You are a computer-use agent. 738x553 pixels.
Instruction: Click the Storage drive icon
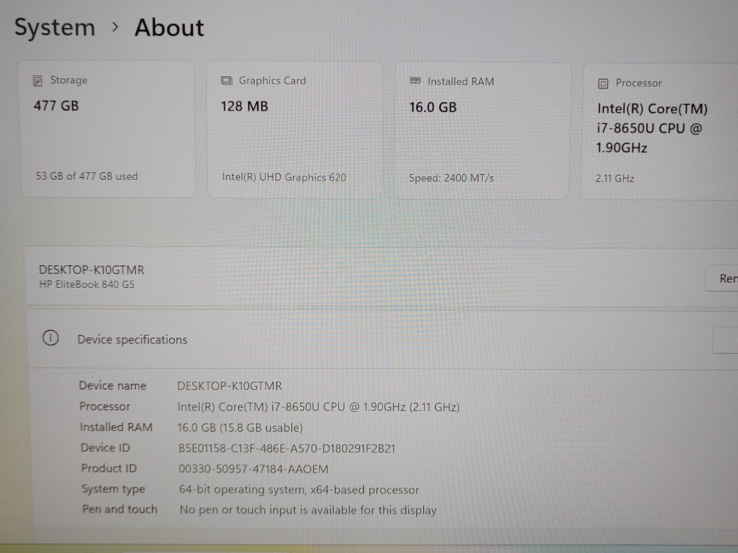(37, 80)
